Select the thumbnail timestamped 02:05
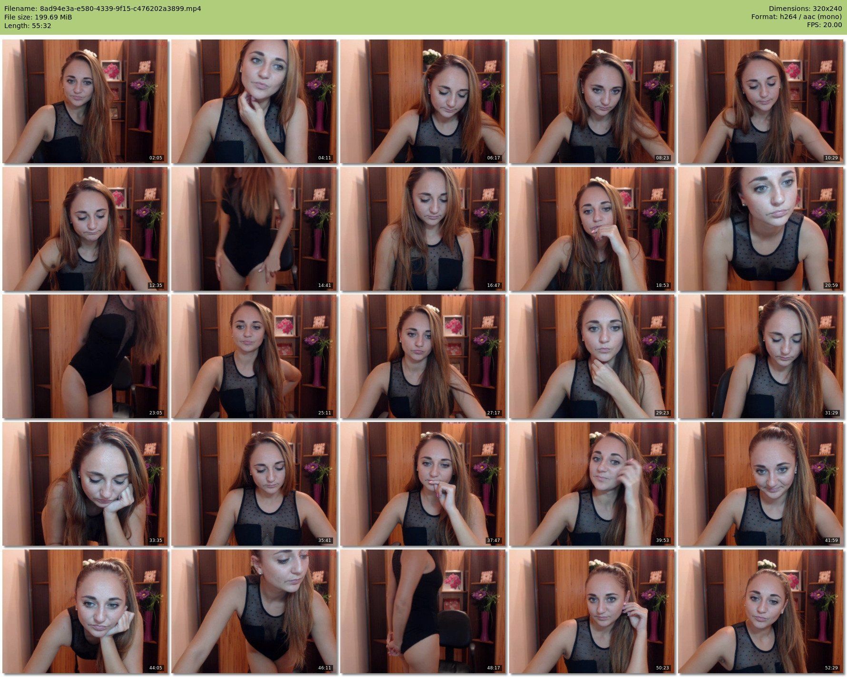 point(85,101)
